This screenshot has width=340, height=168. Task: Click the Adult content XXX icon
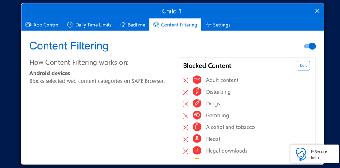tap(197, 80)
